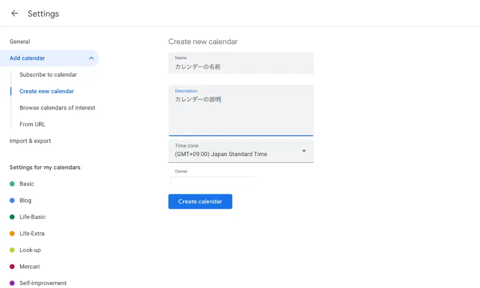Click the Owner field
This screenshot has width=480, height=288.
(213, 182)
